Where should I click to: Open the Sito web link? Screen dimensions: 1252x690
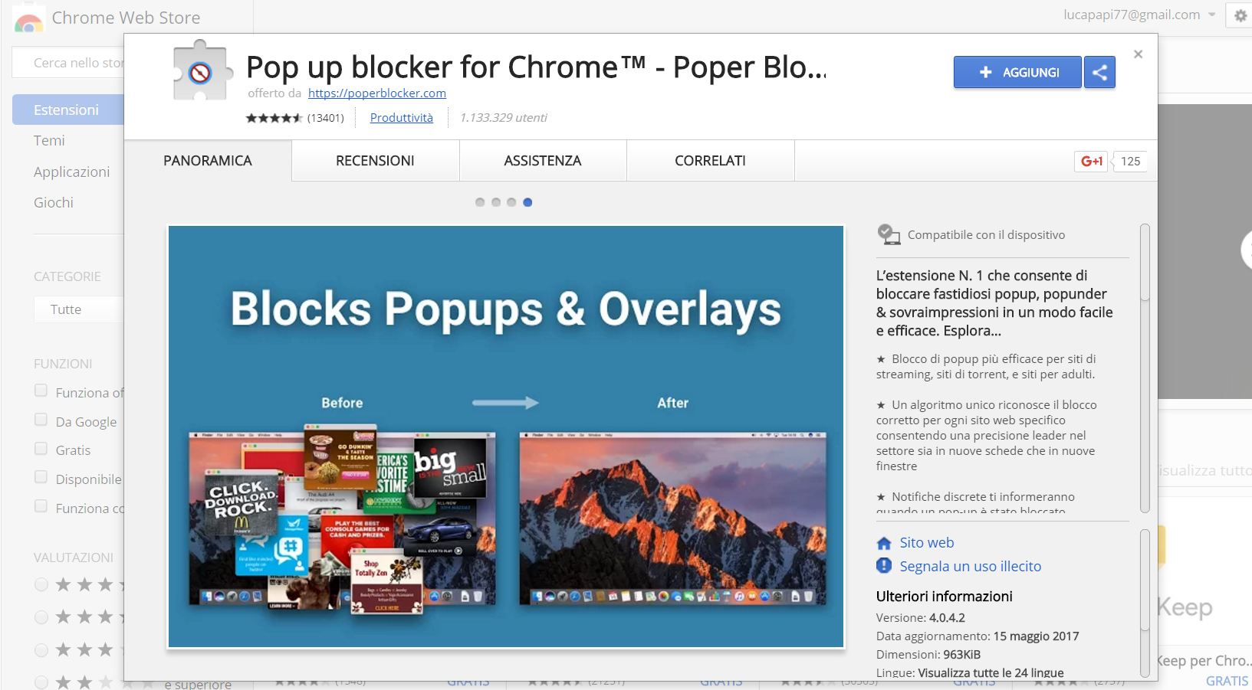click(927, 542)
